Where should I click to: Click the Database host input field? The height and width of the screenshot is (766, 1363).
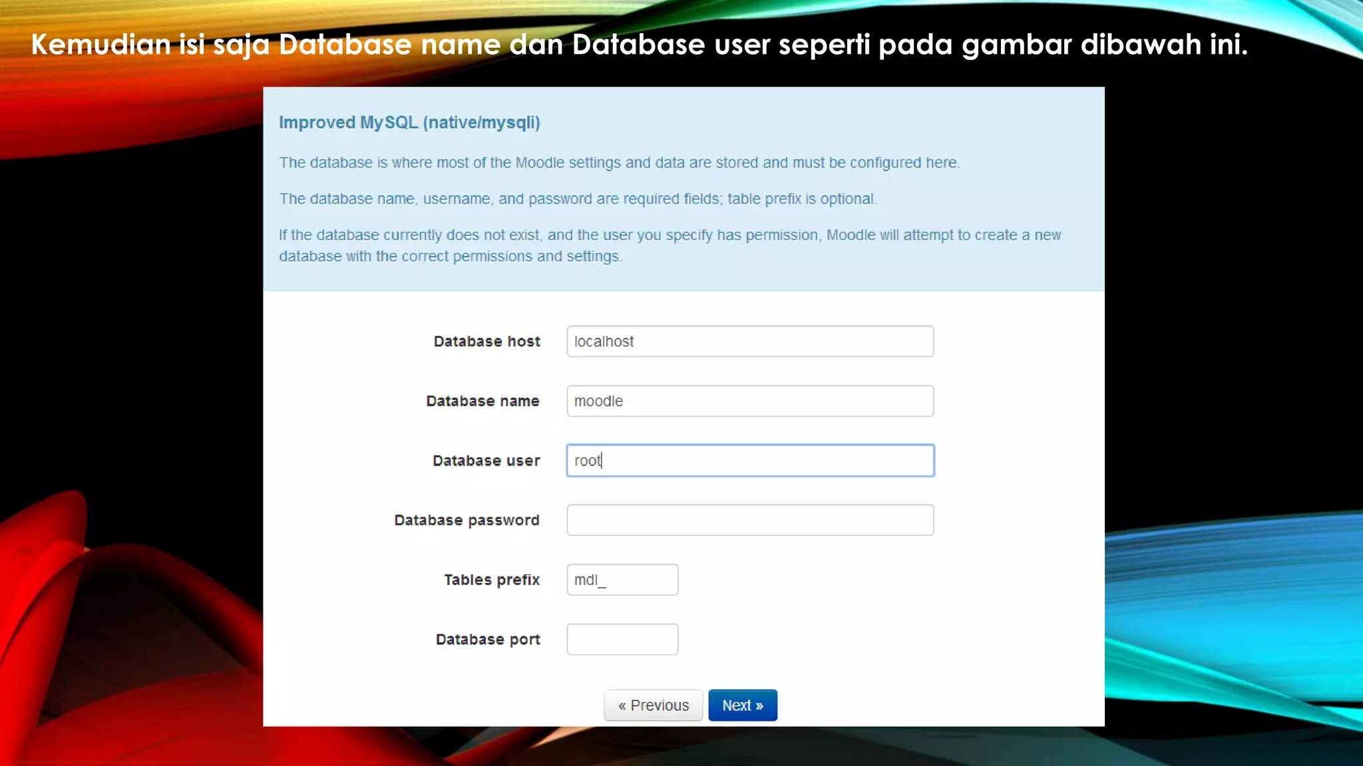(750, 341)
